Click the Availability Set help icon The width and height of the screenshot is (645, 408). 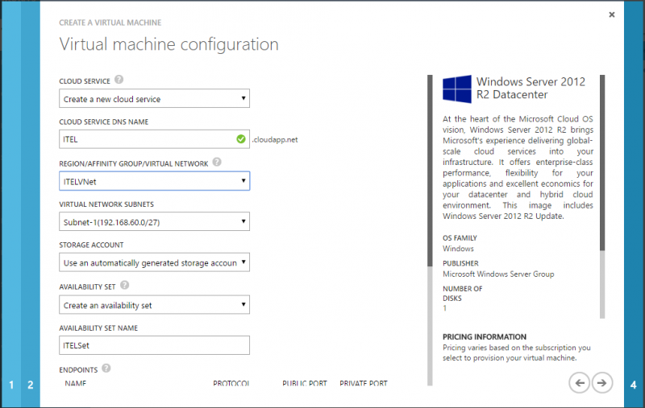125,285
